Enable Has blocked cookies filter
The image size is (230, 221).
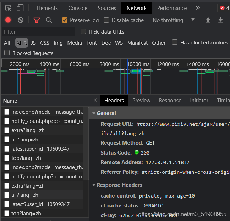click(175, 42)
